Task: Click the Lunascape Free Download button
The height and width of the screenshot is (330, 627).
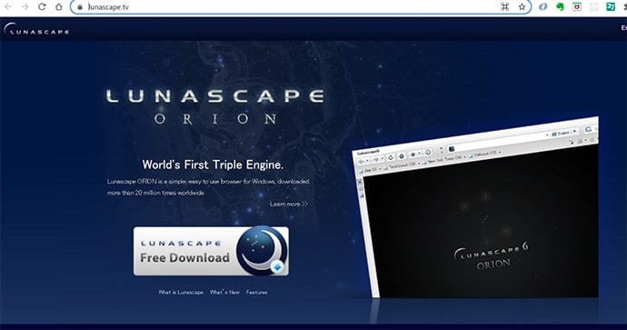Action: 211,251
